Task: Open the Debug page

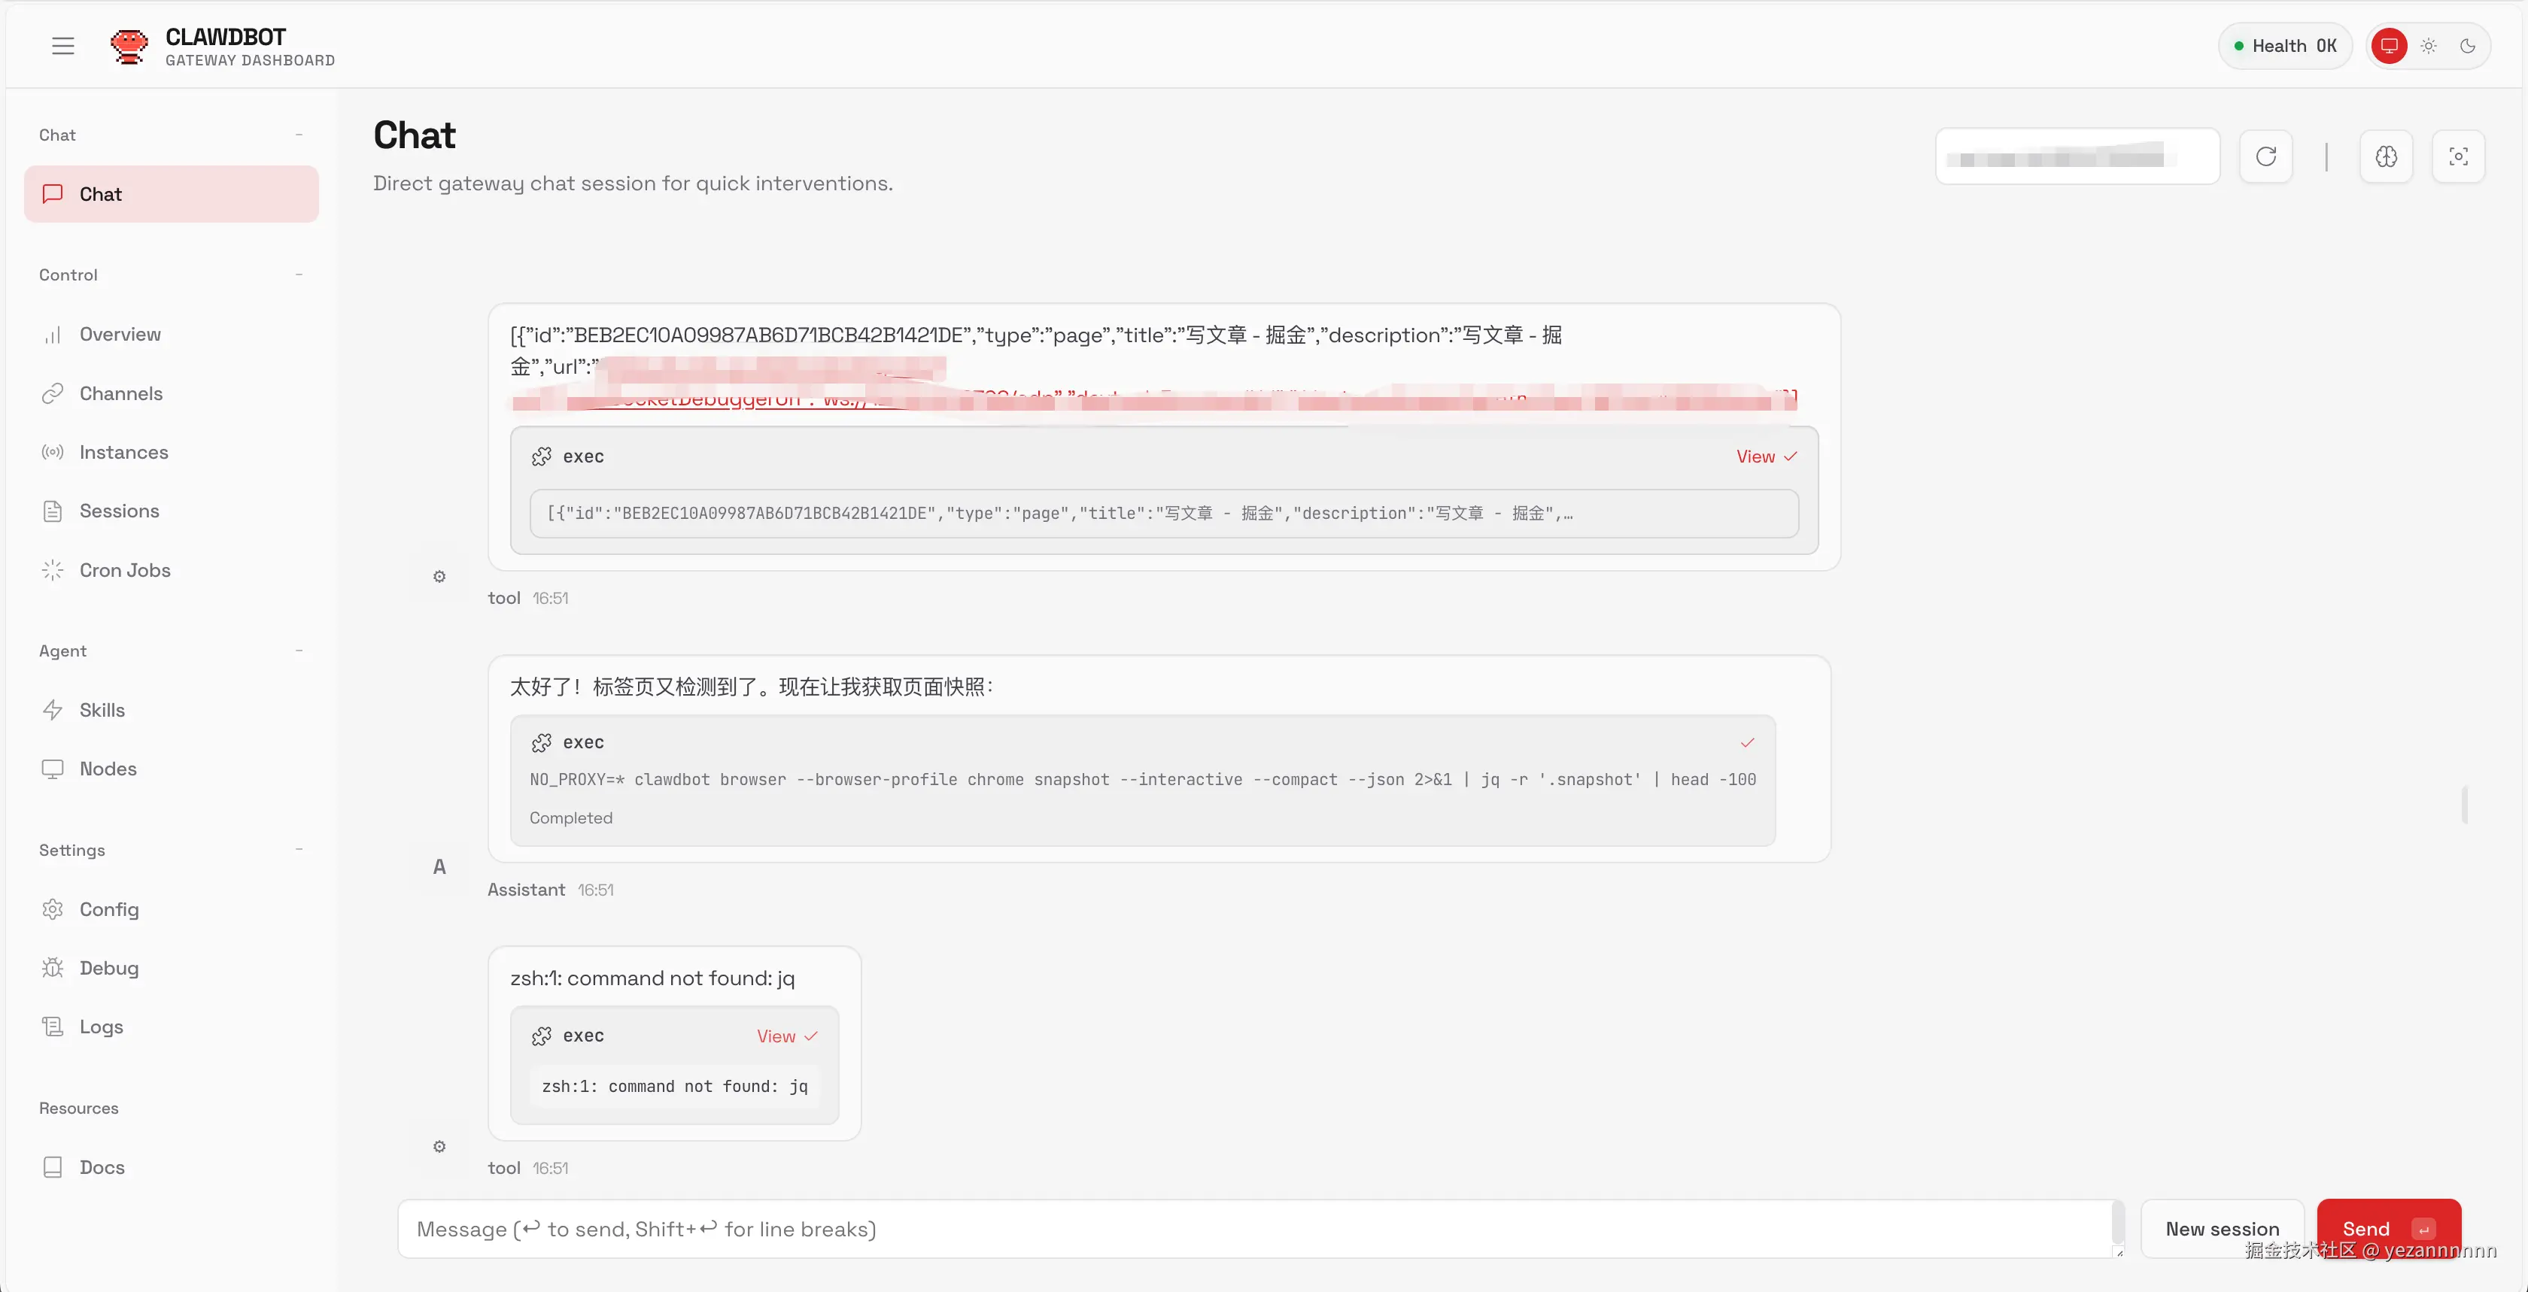Action: (x=108, y=969)
